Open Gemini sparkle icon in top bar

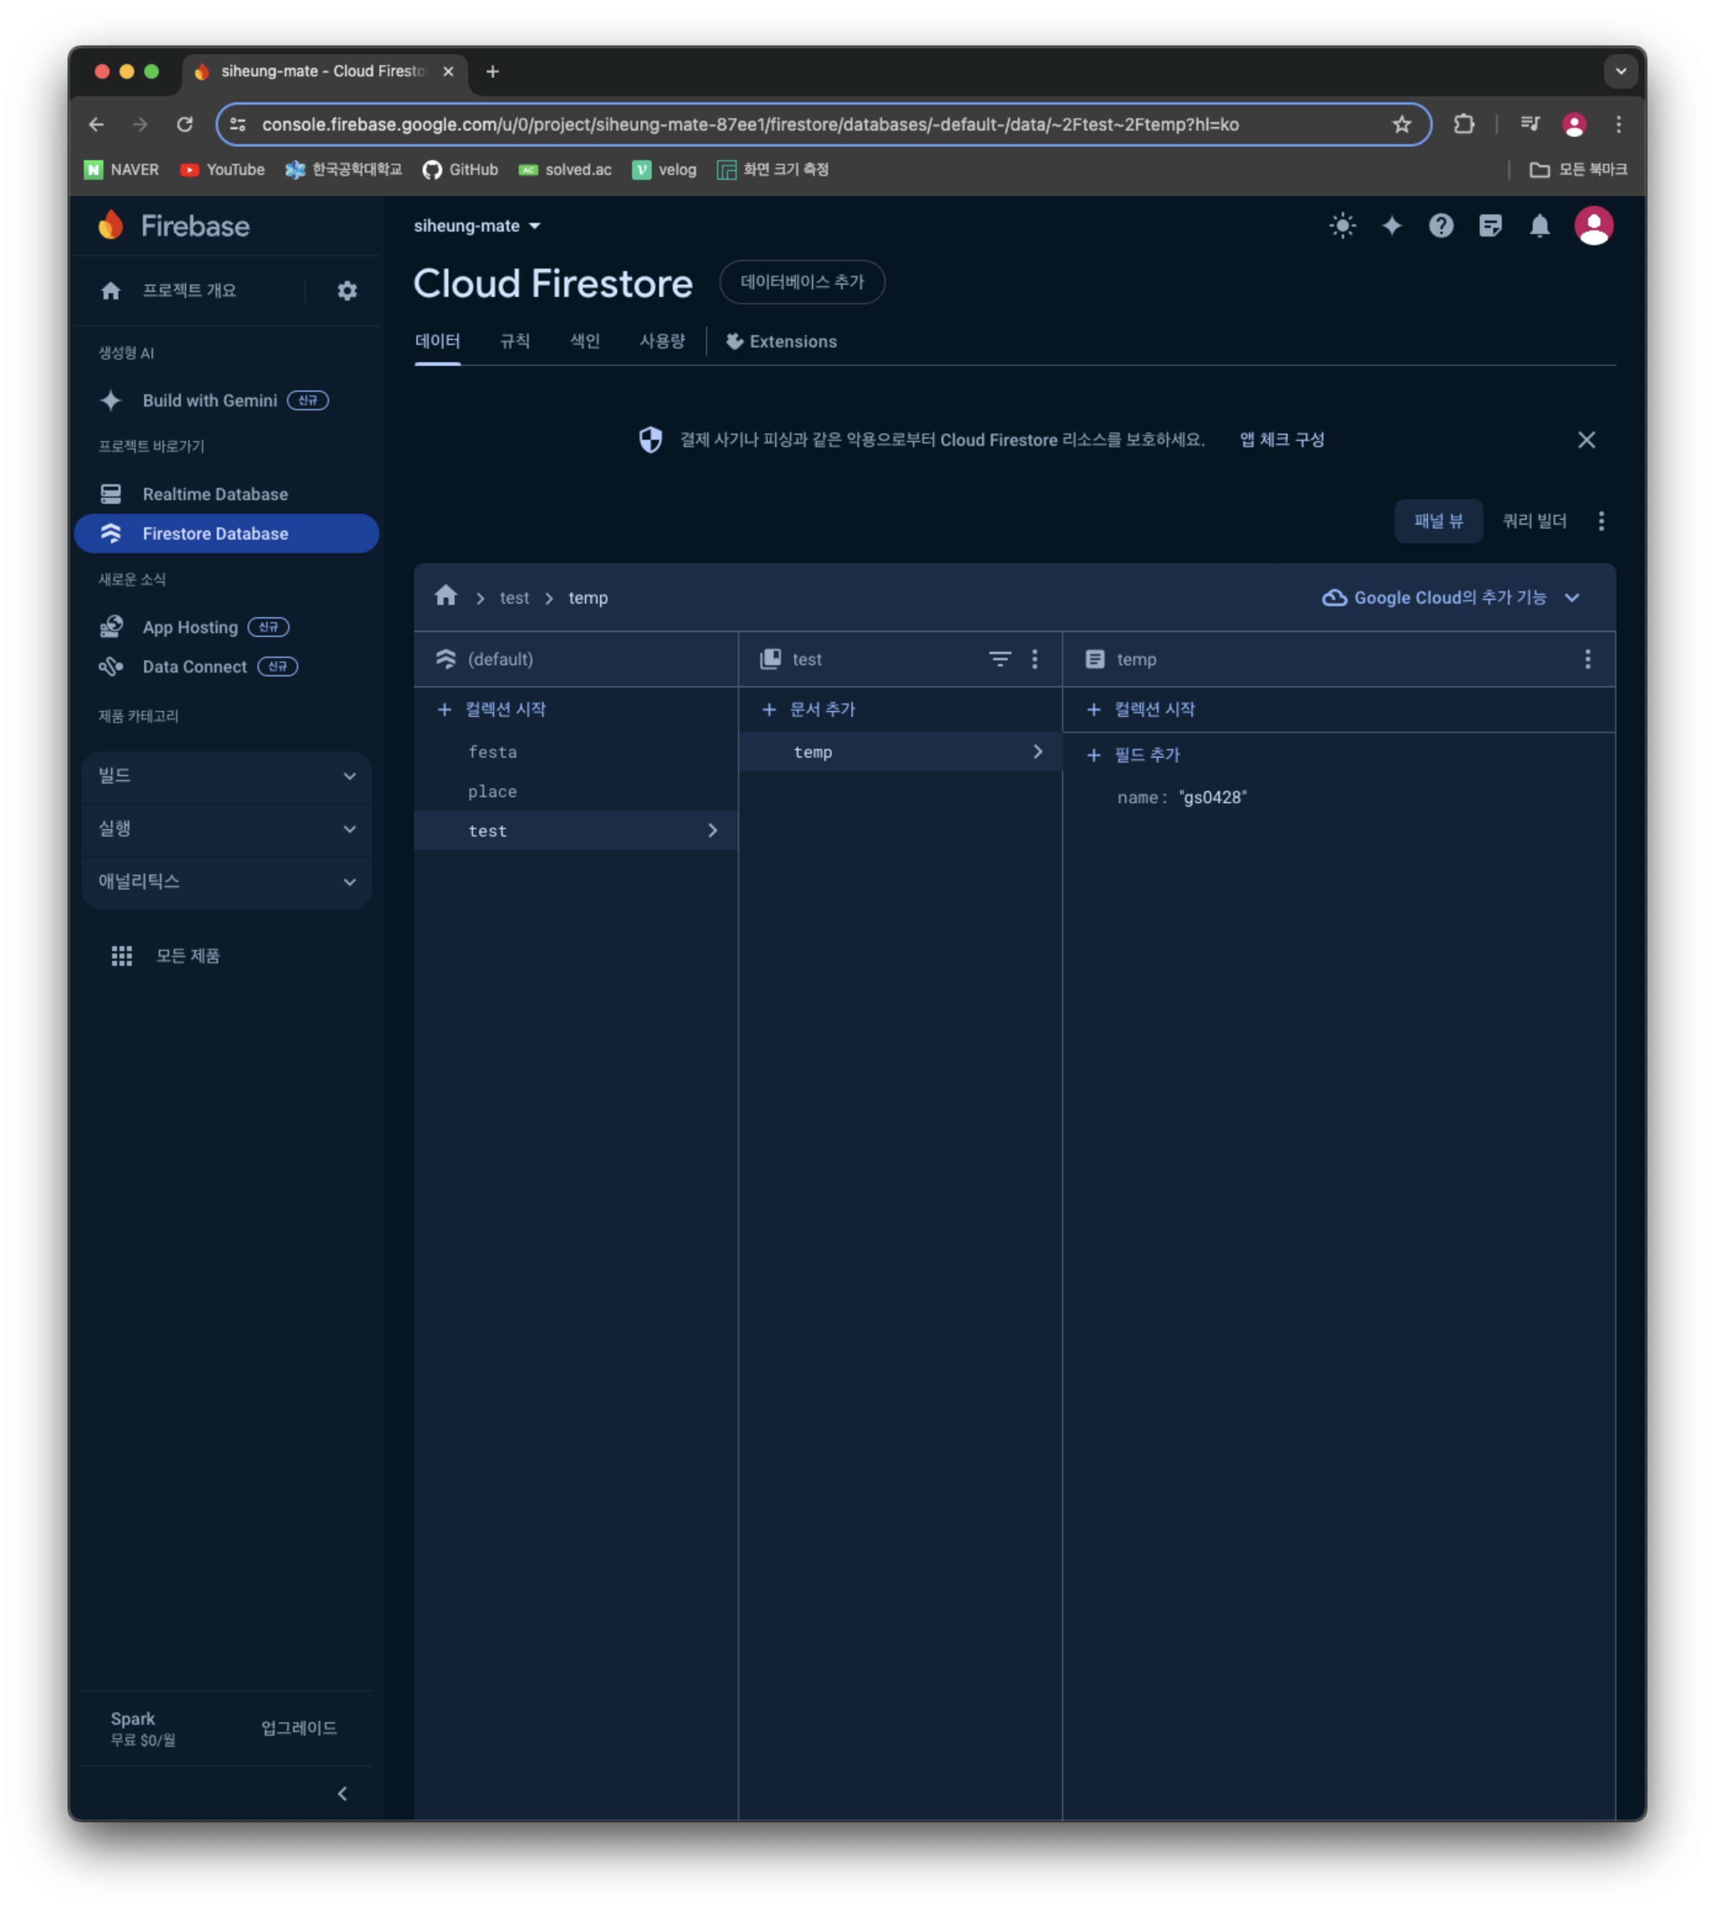pyautogui.click(x=1391, y=225)
